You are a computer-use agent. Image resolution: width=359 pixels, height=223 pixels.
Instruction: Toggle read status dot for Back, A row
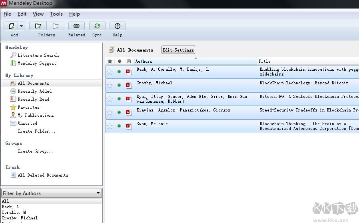coord(119,72)
